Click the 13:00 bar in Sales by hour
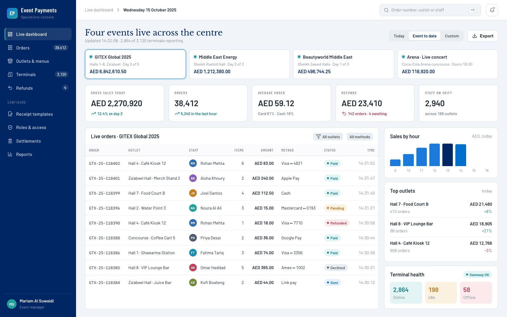507x317 pixels. point(447,155)
